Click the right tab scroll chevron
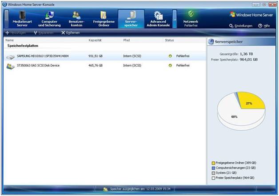 pos(175,19)
